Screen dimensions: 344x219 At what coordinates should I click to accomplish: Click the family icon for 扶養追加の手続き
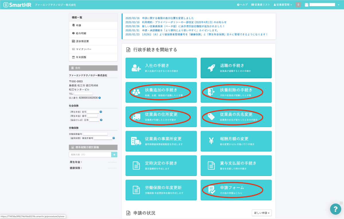coord(136,92)
